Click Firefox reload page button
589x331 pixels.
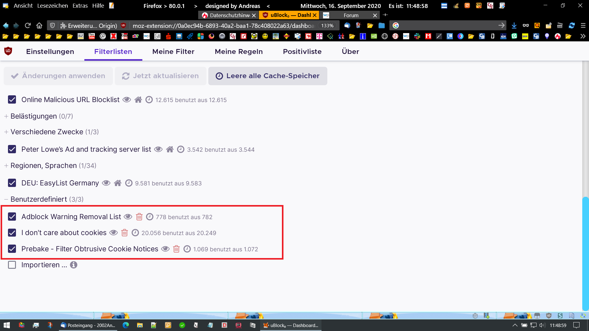[28, 25]
